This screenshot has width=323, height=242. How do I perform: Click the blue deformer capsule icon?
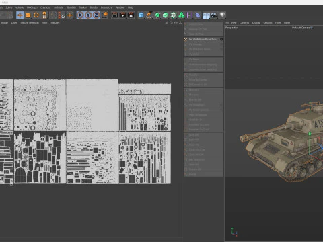point(198,15)
